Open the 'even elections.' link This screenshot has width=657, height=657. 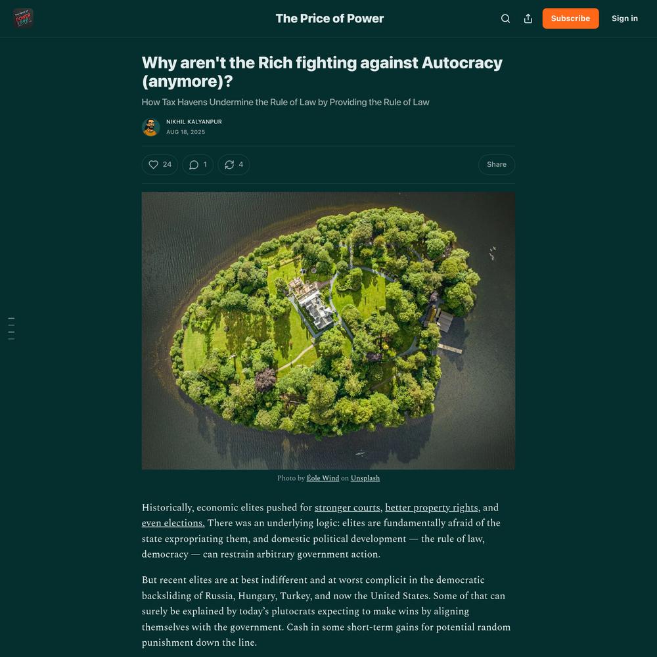click(173, 523)
